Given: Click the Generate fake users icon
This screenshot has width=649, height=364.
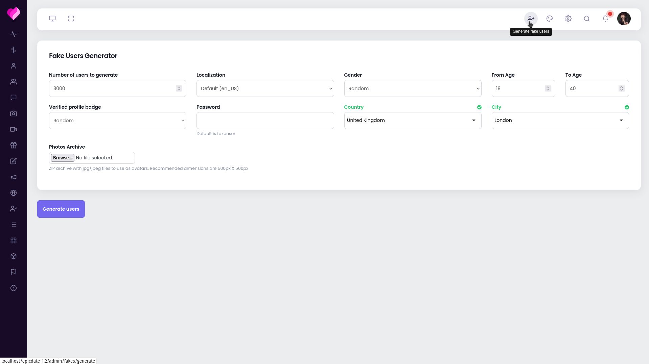Looking at the screenshot, I should coord(531,19).
